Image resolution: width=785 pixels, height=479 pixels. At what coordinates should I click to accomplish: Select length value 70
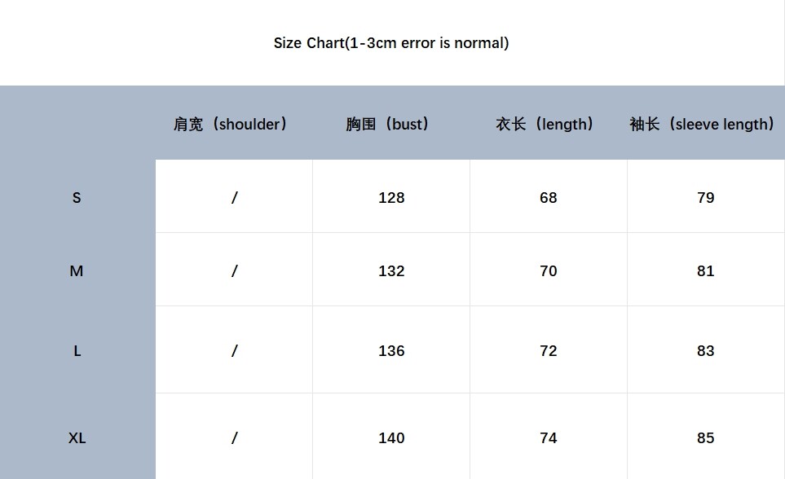[x=548, y=270]
